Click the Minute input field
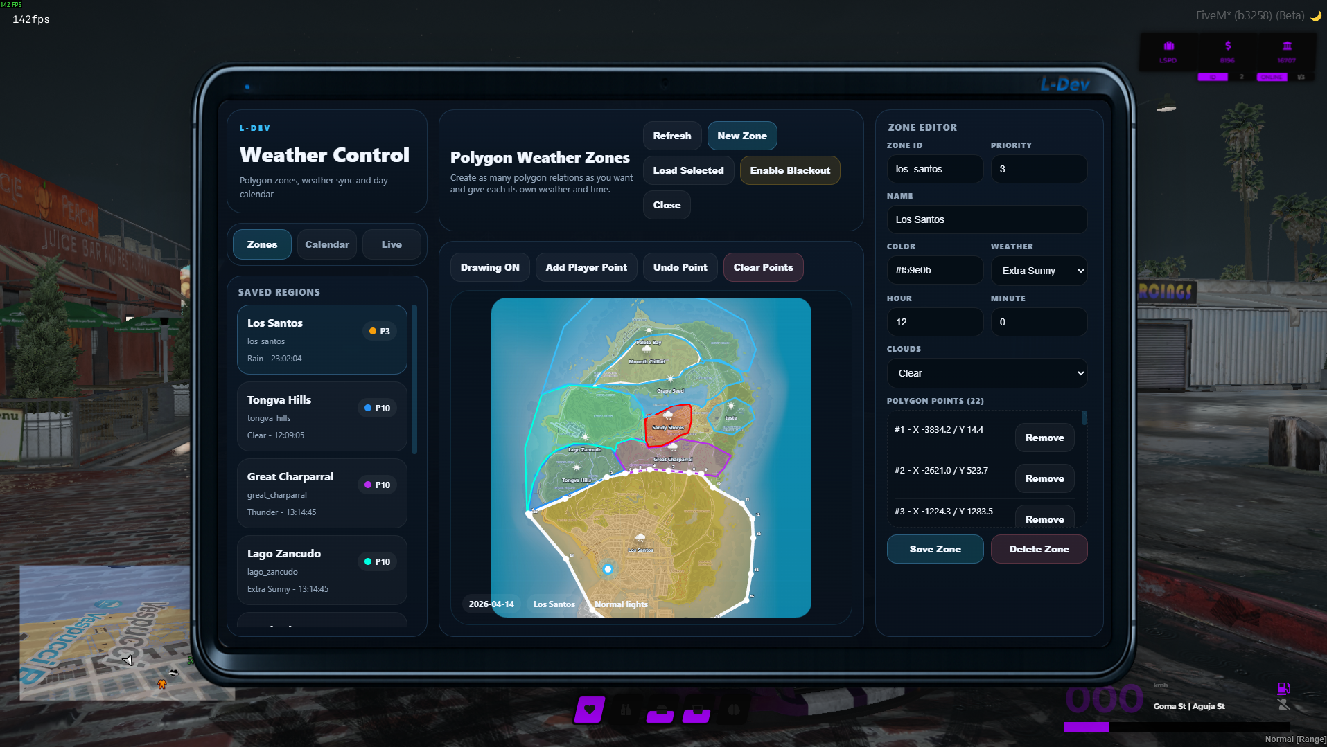Viewport: 1327px width, 747px height. [x=1039, y=322]
